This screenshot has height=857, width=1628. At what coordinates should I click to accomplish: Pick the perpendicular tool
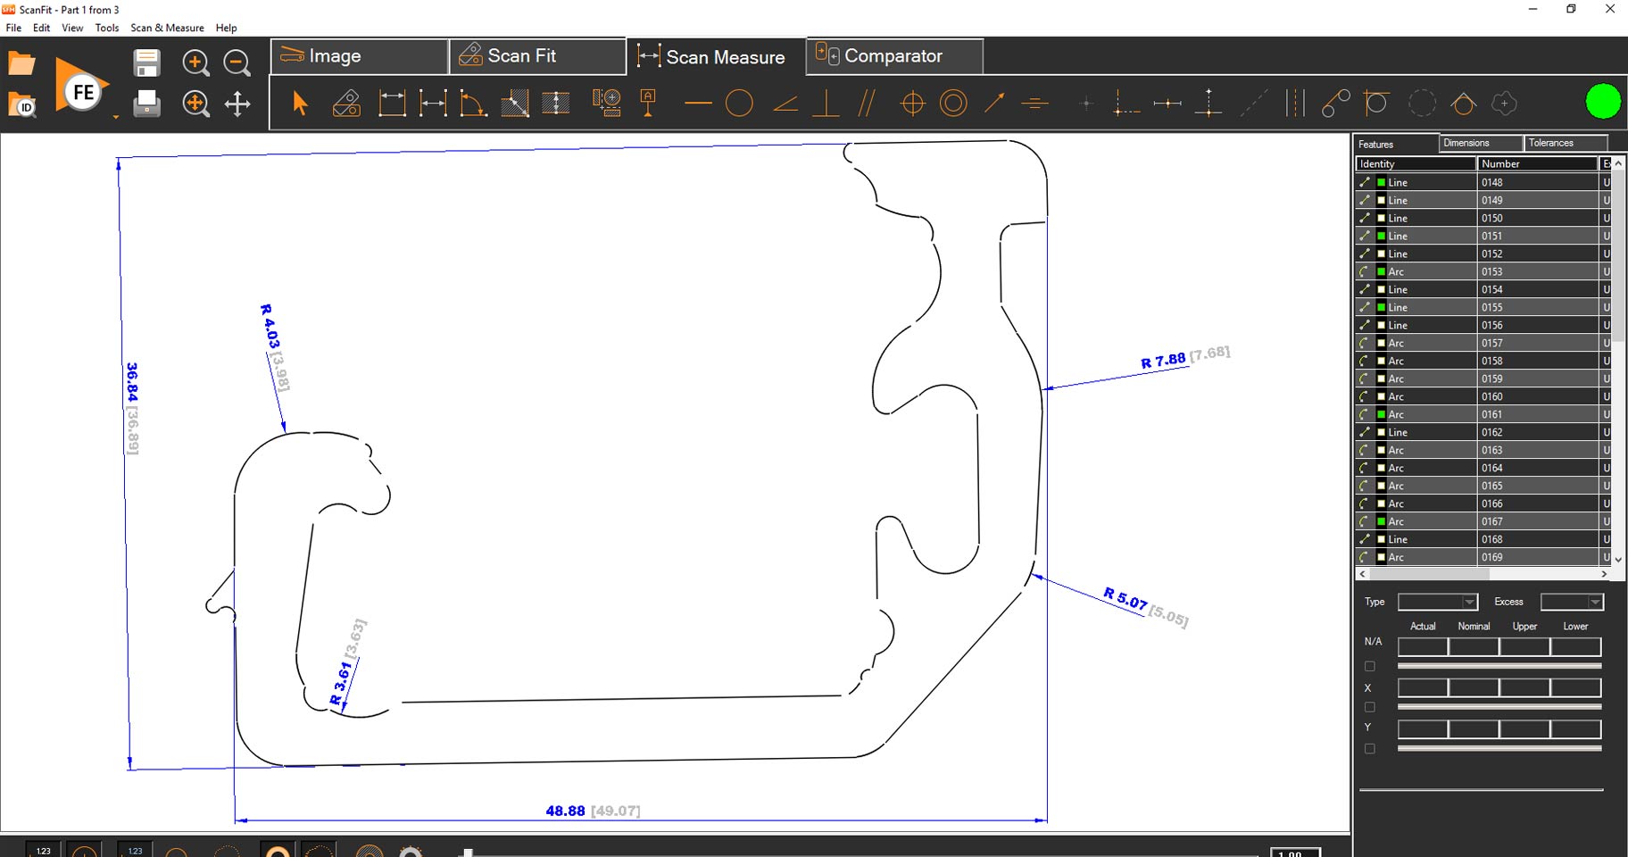click(826, 104)
